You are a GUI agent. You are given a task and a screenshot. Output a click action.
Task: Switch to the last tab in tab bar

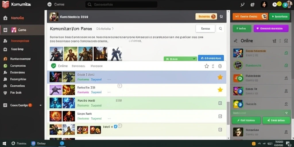(96, 66)
